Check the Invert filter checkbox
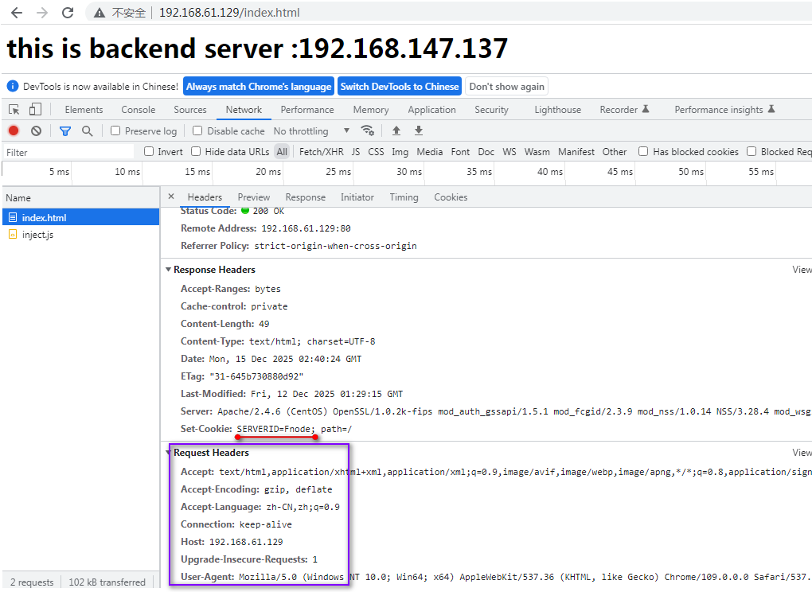This screenshot has width=812, height=592. tap(149, 151)
